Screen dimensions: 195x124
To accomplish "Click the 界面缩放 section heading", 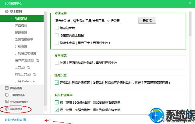I will coord(61,55).
